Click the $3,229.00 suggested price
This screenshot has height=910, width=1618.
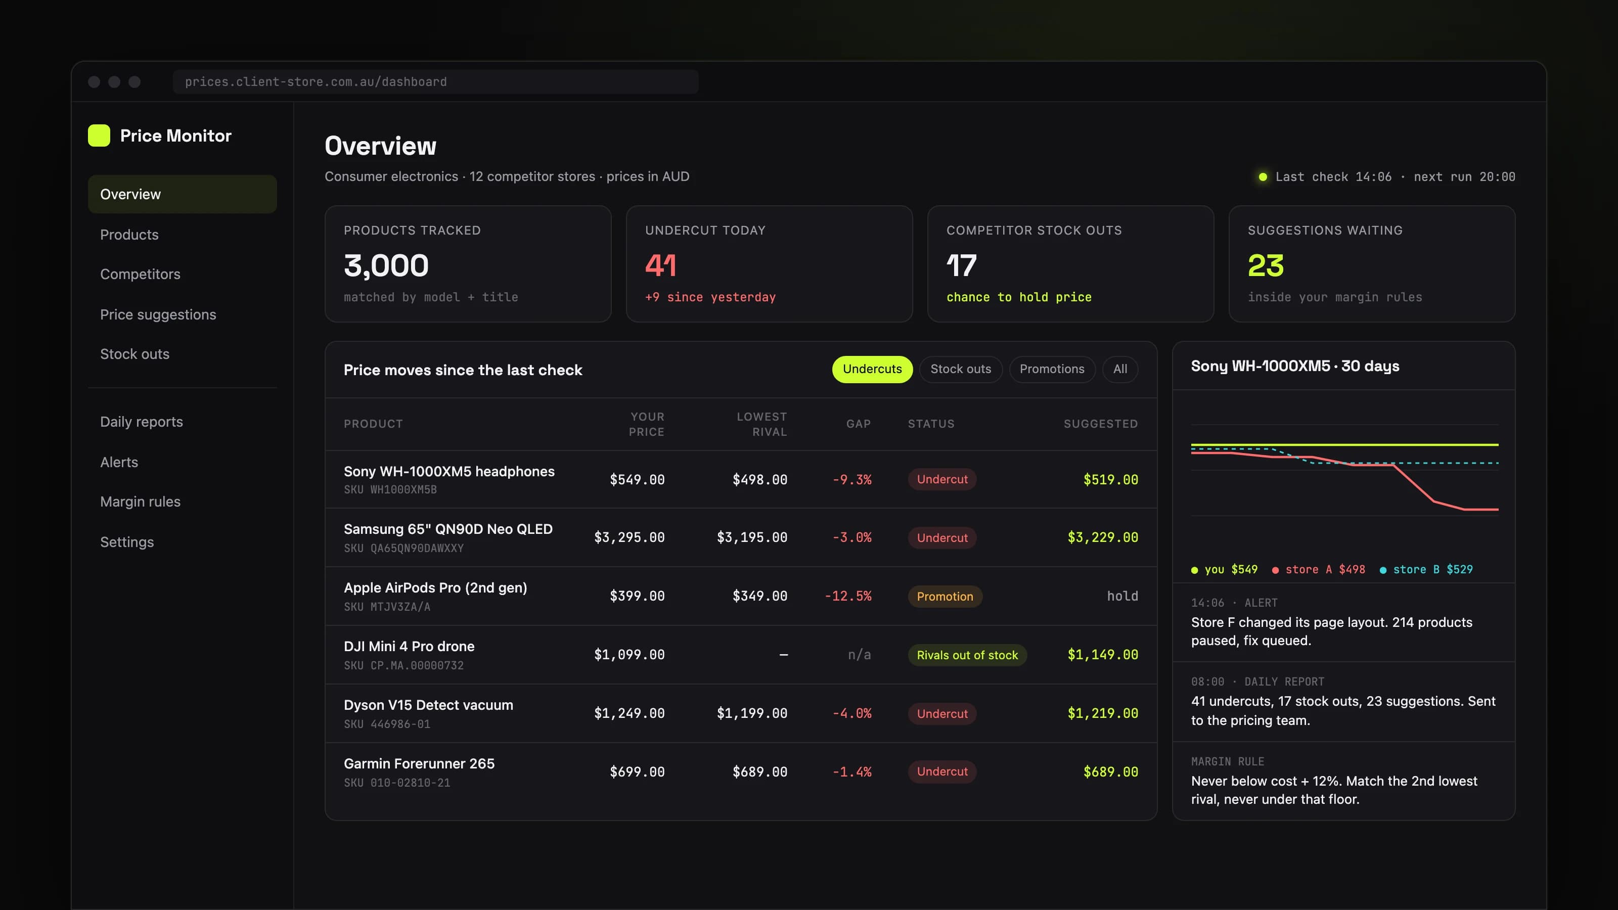click(1102, 537)
